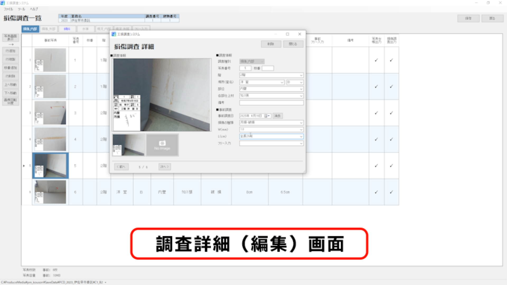Expand the finishing material (クロス張) dropdown
The image size is (507, 285).
[x=301, y=96]
